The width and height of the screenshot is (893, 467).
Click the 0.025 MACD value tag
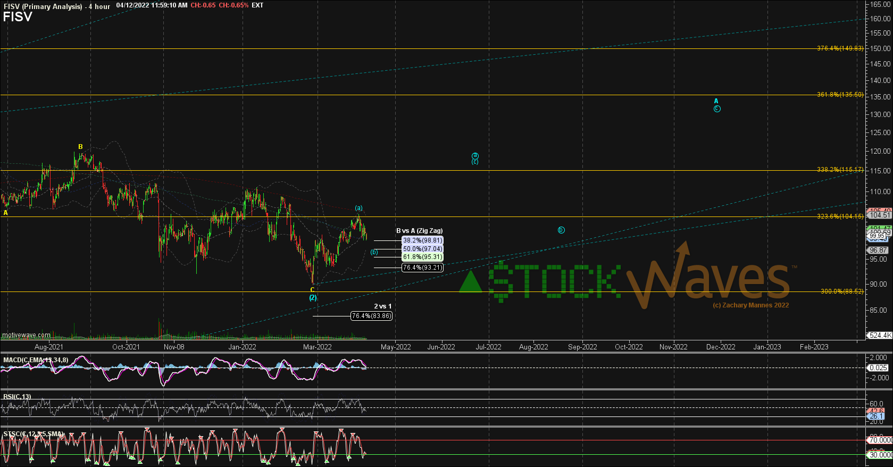(878, 368)
